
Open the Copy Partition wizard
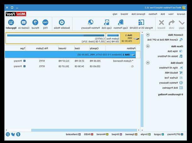click(121, 24)
